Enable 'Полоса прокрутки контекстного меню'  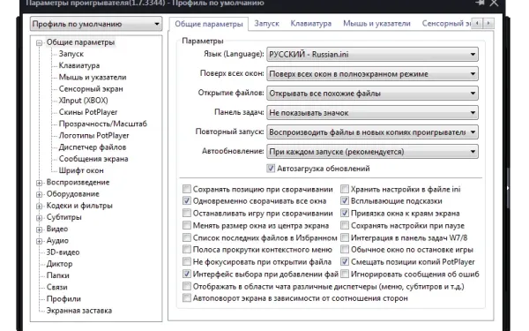pos(187,250)
